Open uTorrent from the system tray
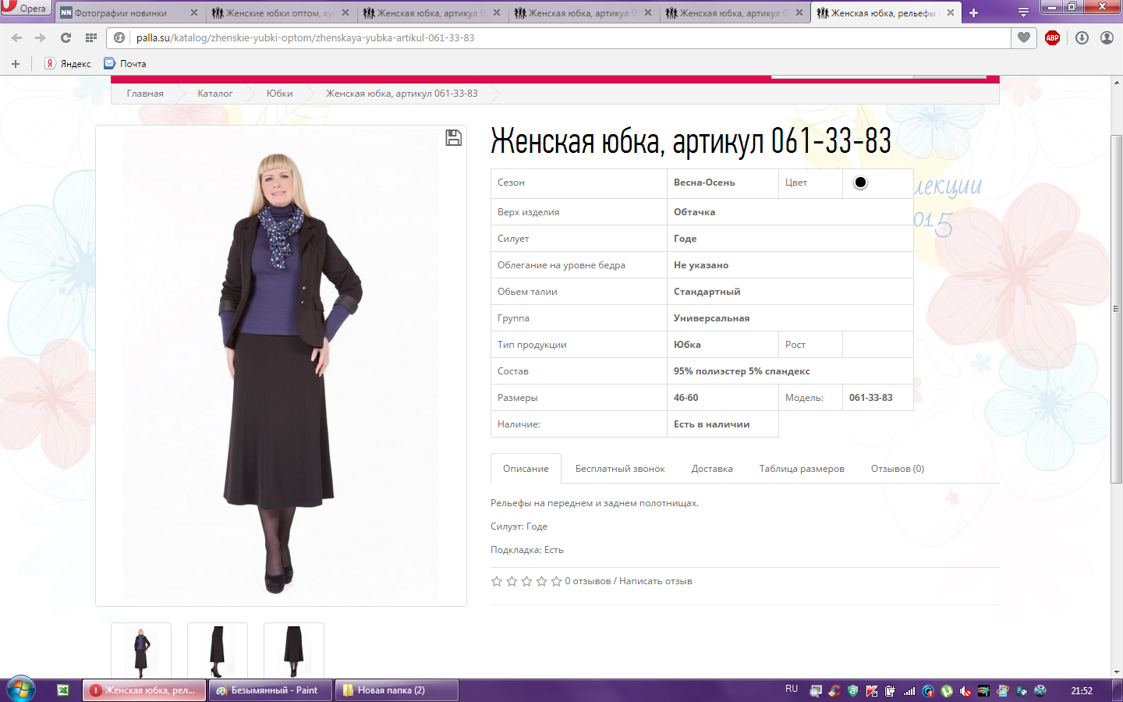 [x=947, y=691]
